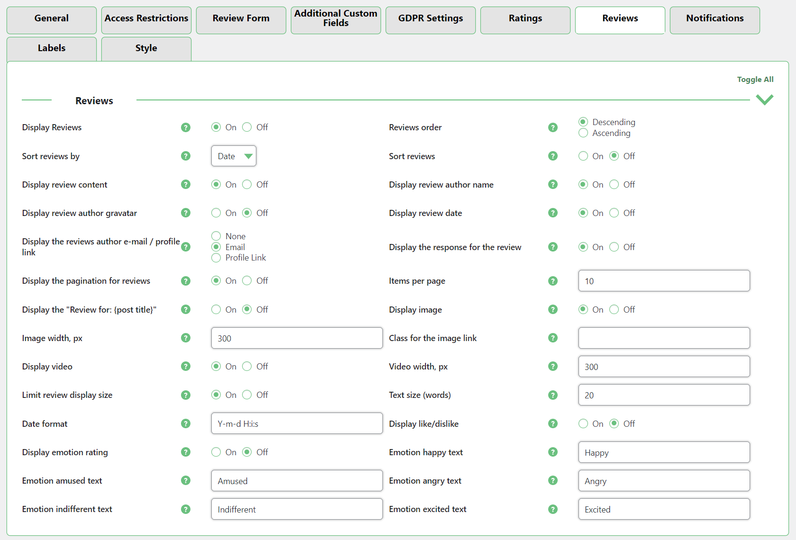Go to the Style tab
The height and width of the screenshot is (540, 796).
point(146,49)
